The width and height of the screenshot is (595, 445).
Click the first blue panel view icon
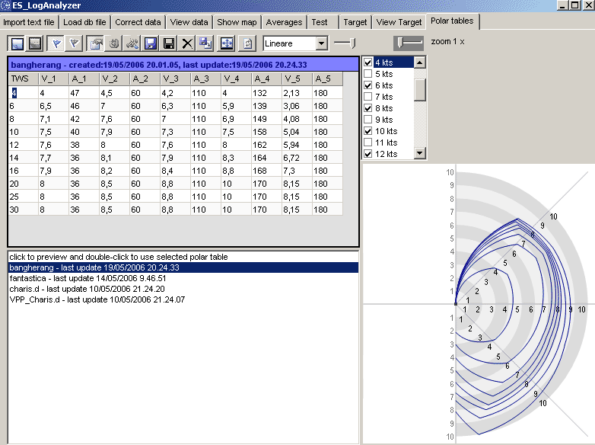(17, 43)
